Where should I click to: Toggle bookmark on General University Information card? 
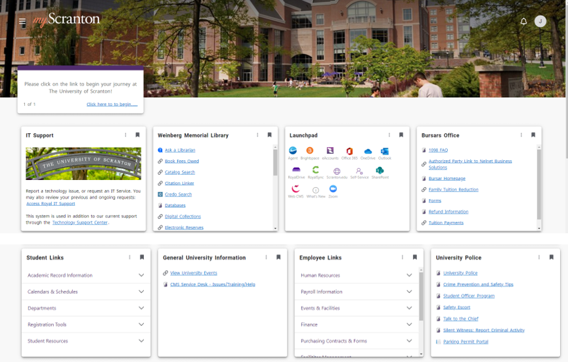(x=278, y=258)
